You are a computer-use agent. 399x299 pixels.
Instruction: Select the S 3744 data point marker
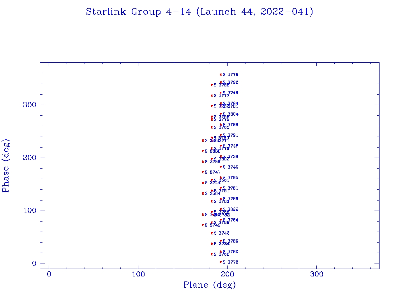(203, 183)
